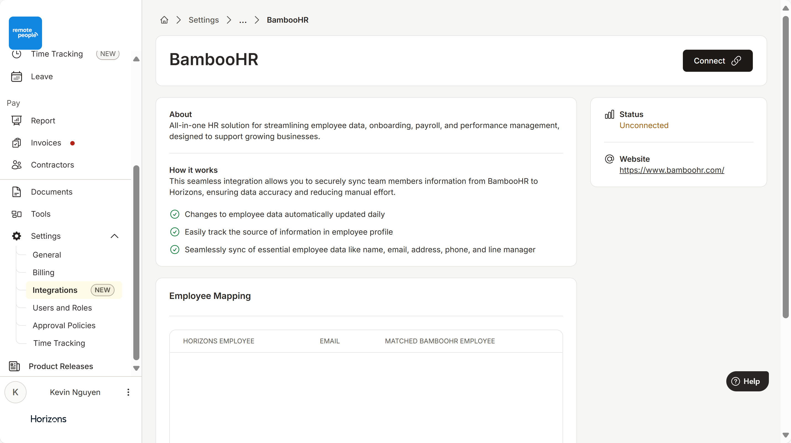
Task: Open Users and Roles settings
Action: coord(62,308)
